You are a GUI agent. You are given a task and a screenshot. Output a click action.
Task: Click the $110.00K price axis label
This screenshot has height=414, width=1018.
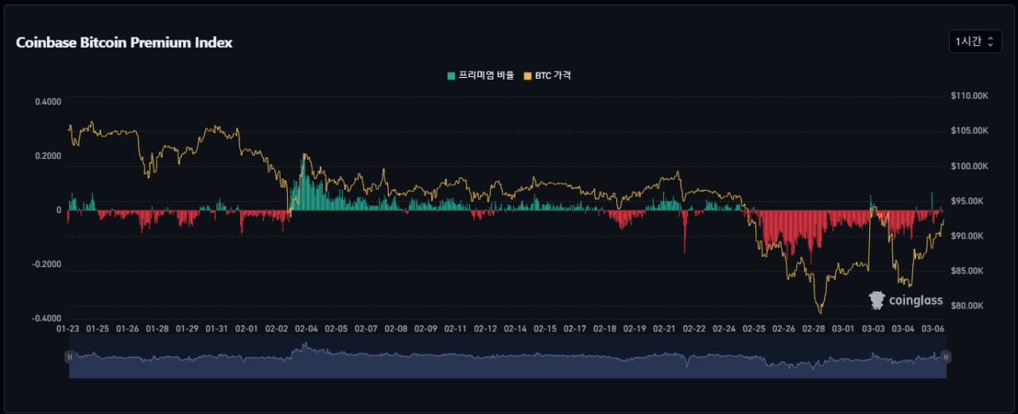(969, 96)
